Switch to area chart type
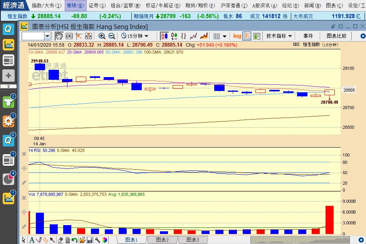366x244 pixels. pyautogui.click(x=204, y=36)
